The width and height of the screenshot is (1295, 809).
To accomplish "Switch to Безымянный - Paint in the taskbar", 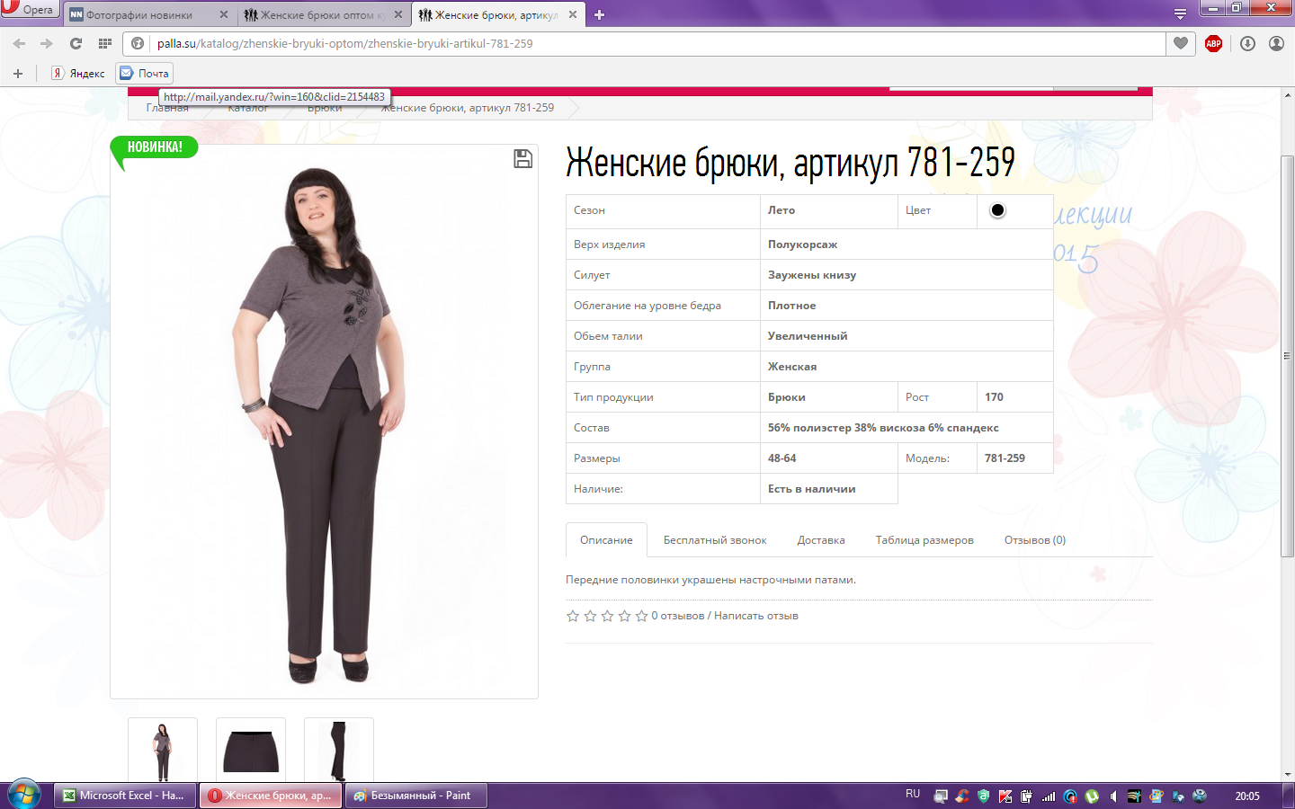I will click(x=417, y=796).
